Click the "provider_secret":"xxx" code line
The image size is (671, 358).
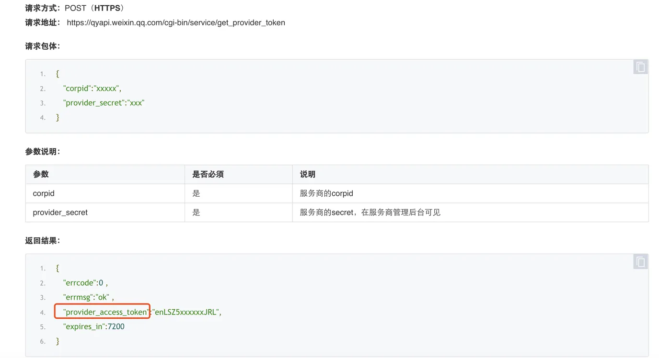104,103
